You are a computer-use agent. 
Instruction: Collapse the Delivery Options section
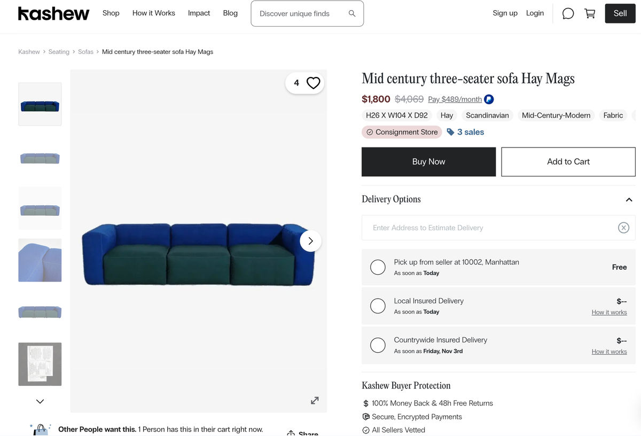click(x=629, y=199)
